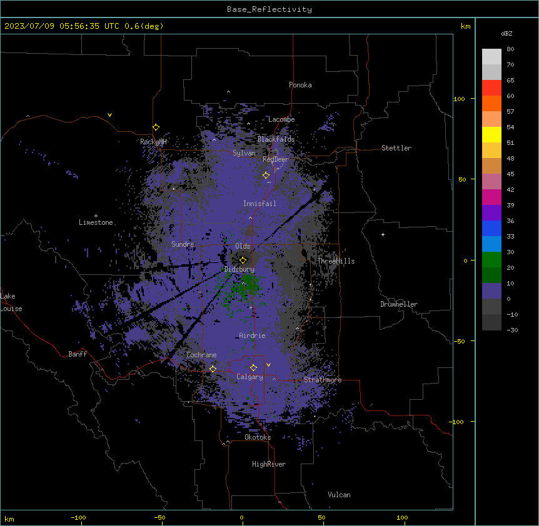Select the white 70-80 dBZ legend swatch
The height and width of the screenshot is (526, 539).
pos(491,57)
